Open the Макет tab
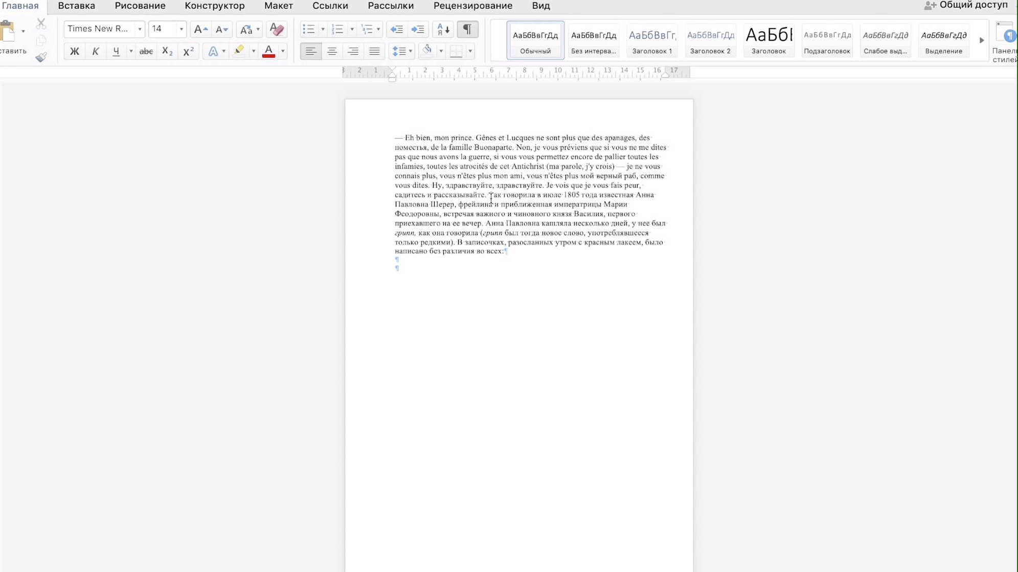This screenshot has width=1018, height=572. pyautogui.click(x=279, y=6)
